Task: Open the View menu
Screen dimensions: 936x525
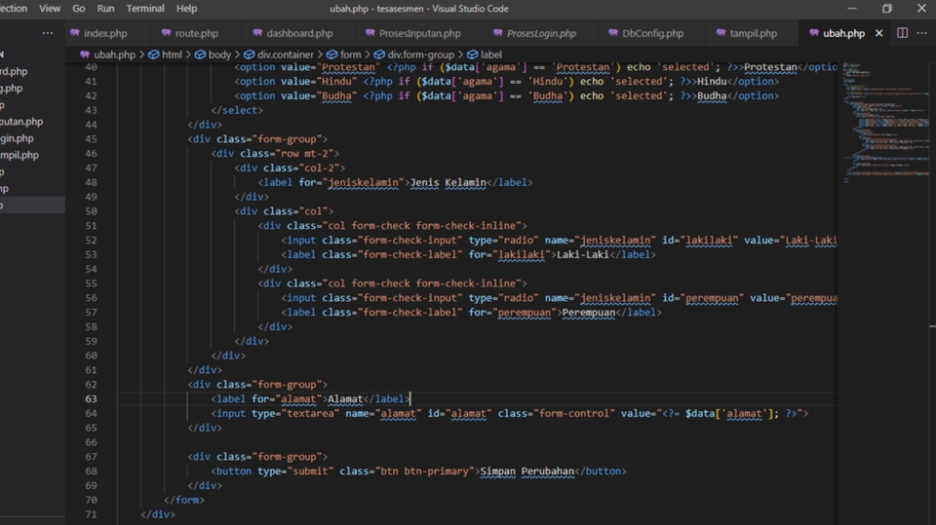Action: 50,9
